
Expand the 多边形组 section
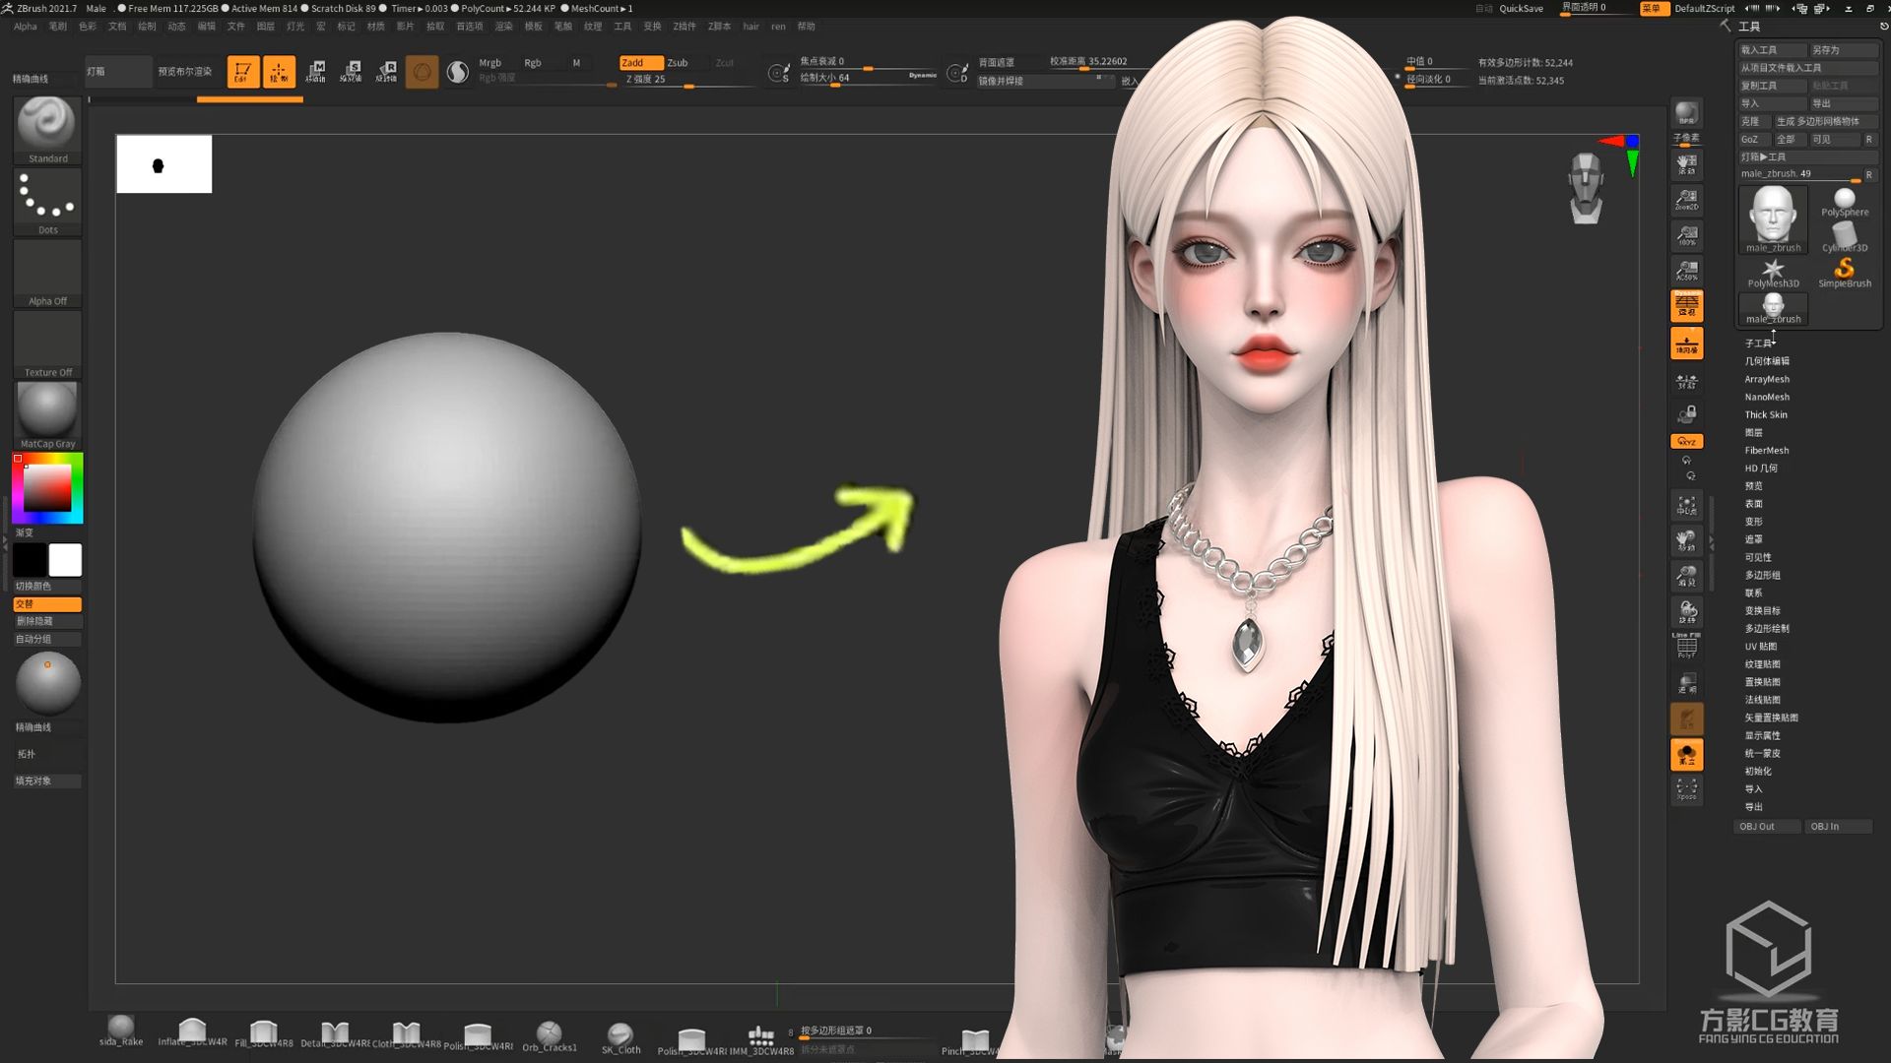(1762, 575)
